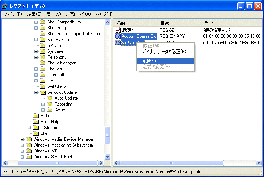The image size is (264, 177).
Task: Click the Themes folder icon
Action: [x=43, y=69]
